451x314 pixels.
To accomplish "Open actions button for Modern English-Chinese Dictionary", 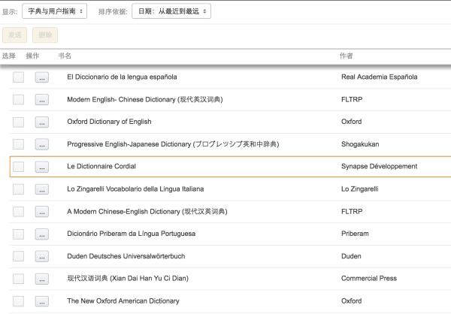I will [42, 99].
